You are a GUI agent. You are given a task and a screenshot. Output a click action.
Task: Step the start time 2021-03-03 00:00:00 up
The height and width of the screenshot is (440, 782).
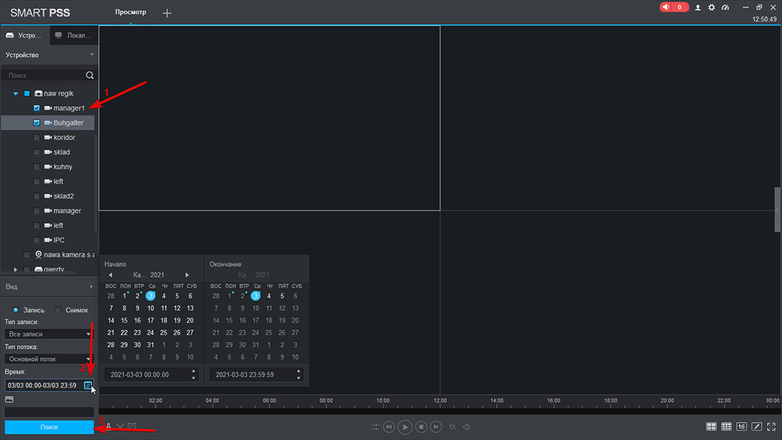coord(193,371)
